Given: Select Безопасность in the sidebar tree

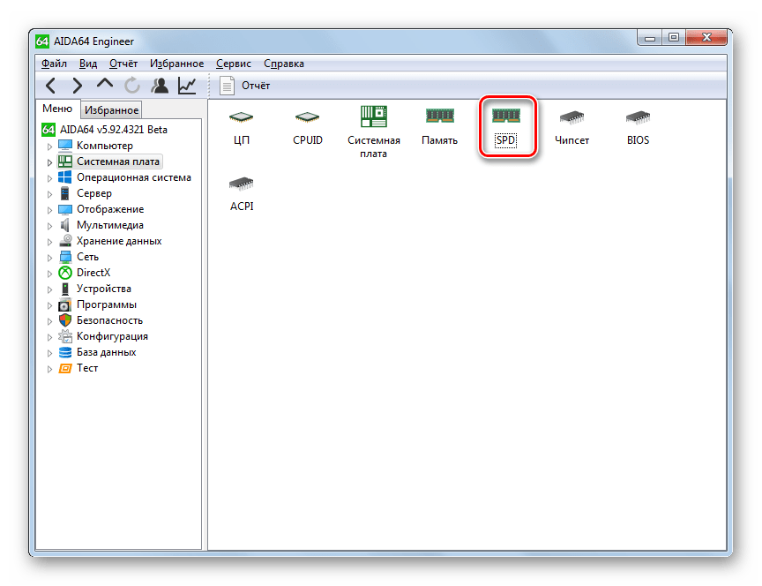Looking at the screenshot, I should [x=108, y=320].
